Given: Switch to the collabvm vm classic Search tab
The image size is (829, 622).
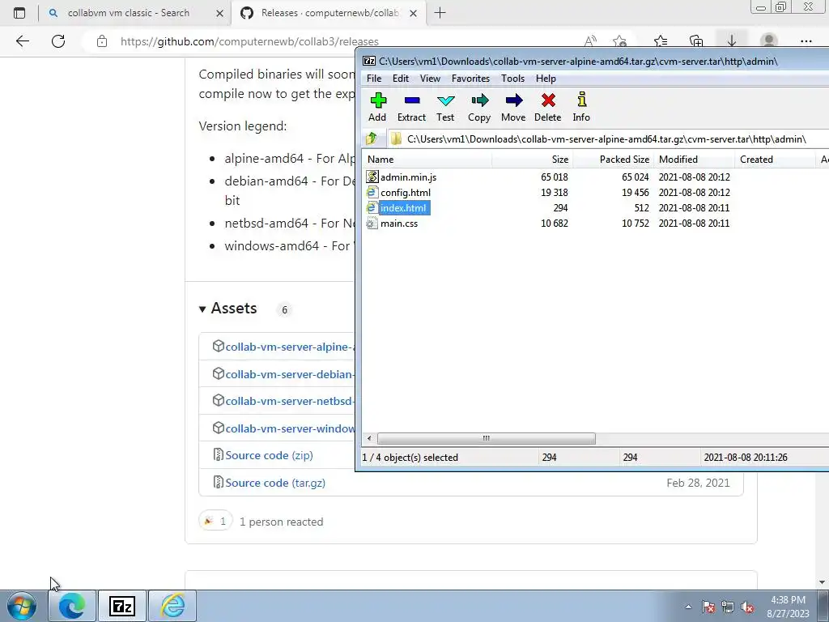Looking at the screenshot, I should (129, 13).
